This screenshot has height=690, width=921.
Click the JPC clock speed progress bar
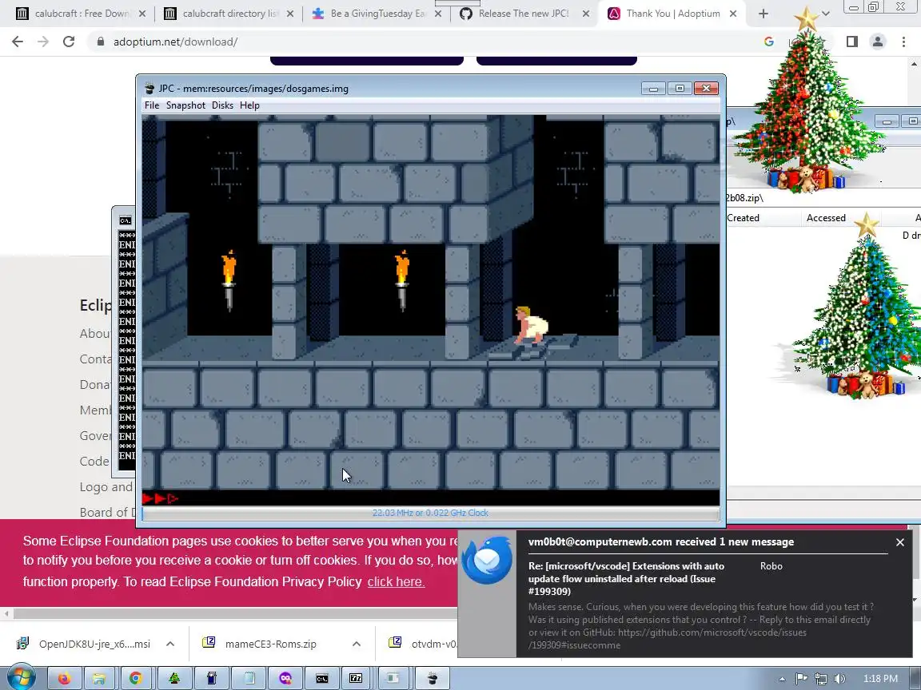[x=431, y=513]
